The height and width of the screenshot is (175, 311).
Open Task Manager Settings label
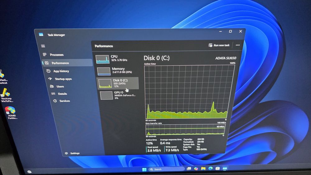(x=75, y=153)
